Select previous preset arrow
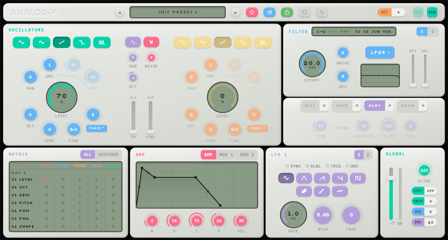448x240 pixels. click(x=119, y=13)
